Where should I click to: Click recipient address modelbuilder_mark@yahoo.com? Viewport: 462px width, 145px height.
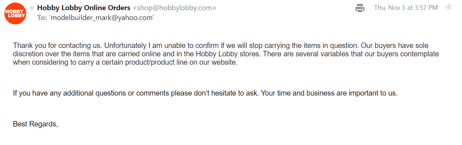(101, 17)
